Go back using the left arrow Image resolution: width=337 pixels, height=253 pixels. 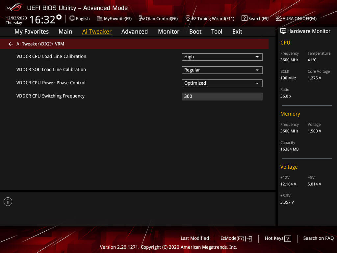point(11,44)
